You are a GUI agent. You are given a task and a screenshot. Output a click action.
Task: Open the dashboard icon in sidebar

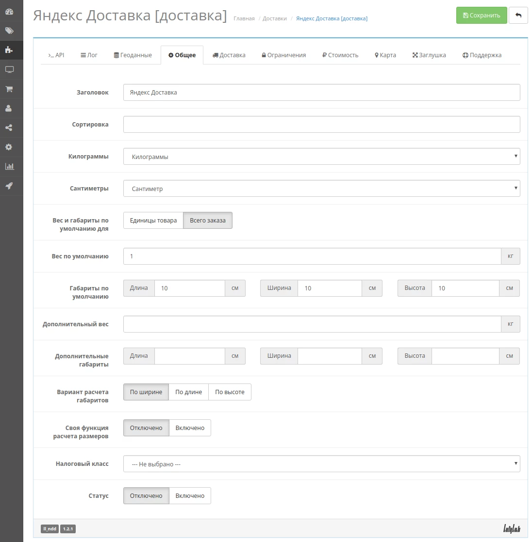[x=9, y=12]
